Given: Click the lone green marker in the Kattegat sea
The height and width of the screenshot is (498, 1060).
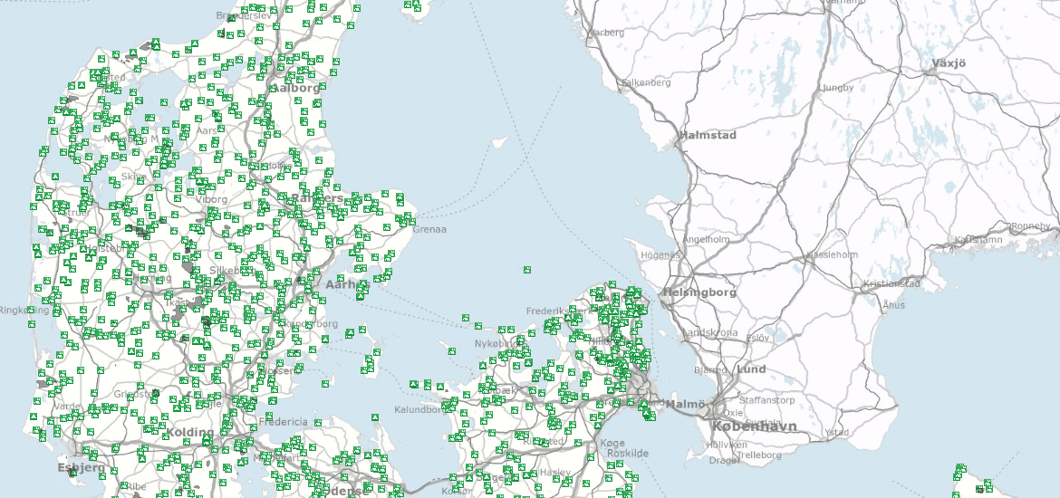Looking at the screenshot, I should pyautogui.click(x=526, y=269).
